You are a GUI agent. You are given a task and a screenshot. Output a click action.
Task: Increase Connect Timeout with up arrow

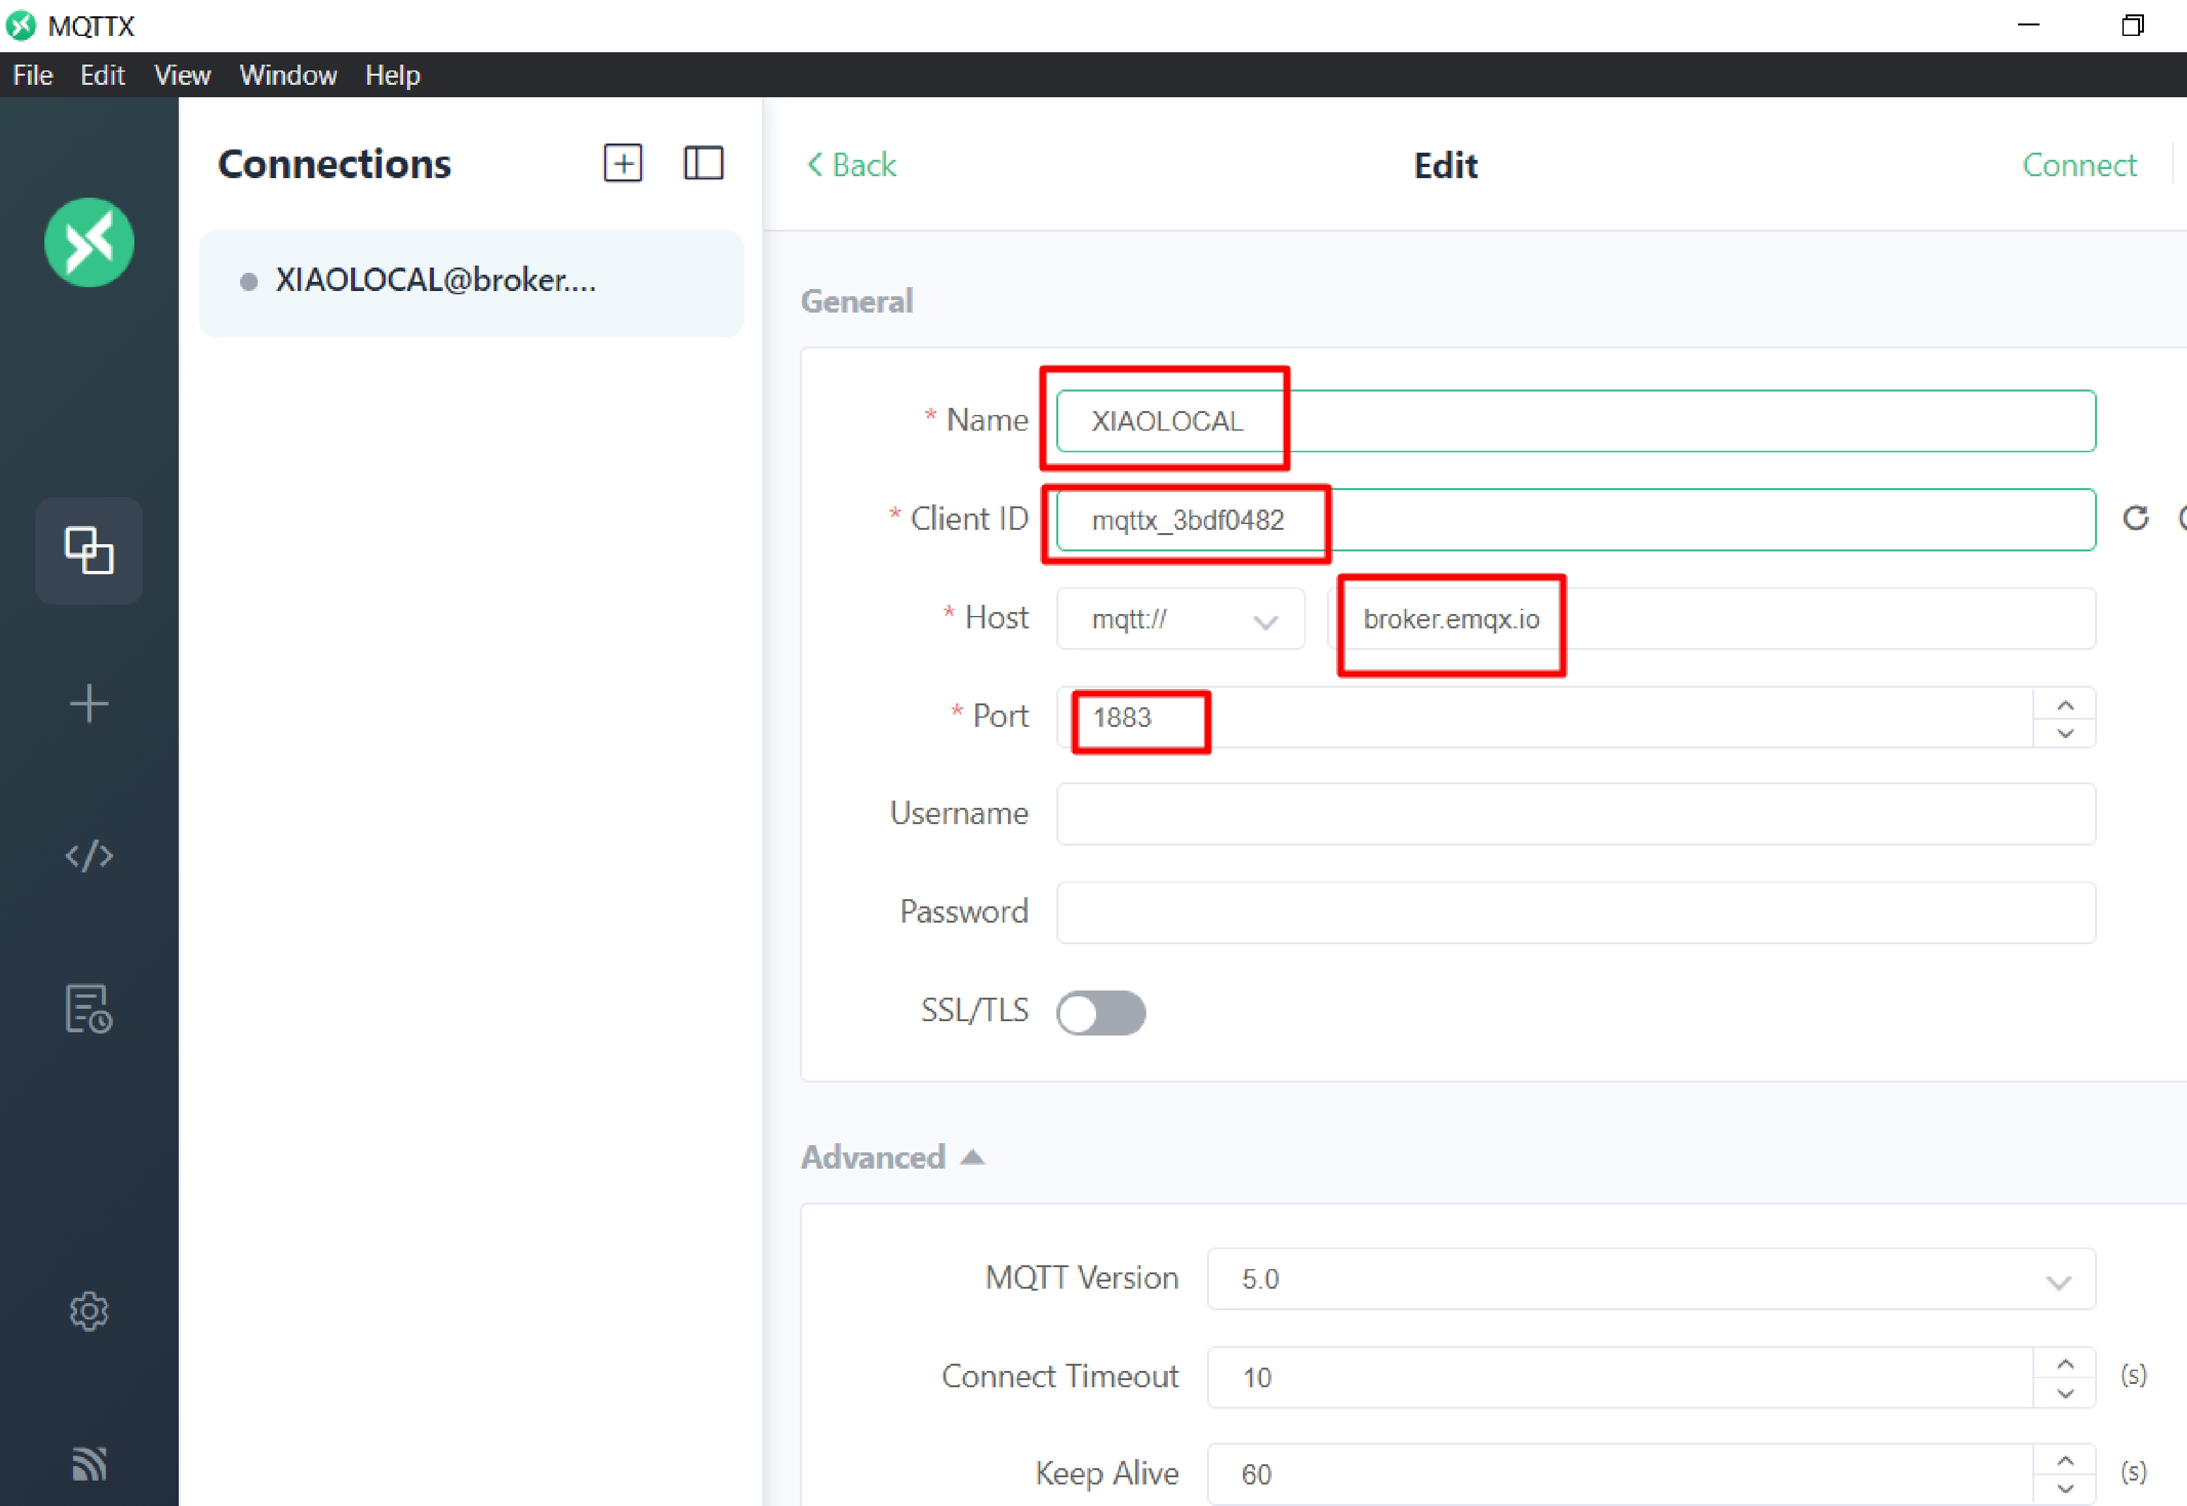(x=2065, y=1364)
